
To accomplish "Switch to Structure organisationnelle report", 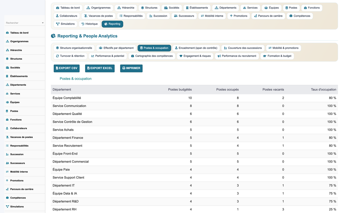I will [x=74, y=48].
